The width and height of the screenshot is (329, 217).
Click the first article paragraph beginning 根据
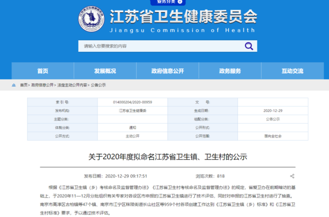(168, 200)
